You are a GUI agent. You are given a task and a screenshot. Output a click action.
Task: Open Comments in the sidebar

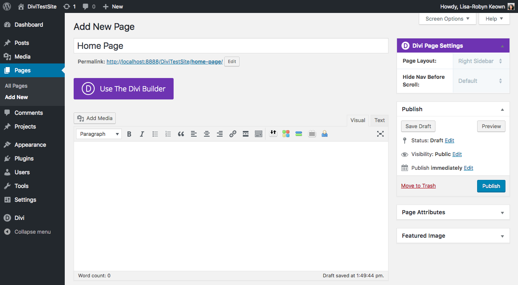click(32, 113)
